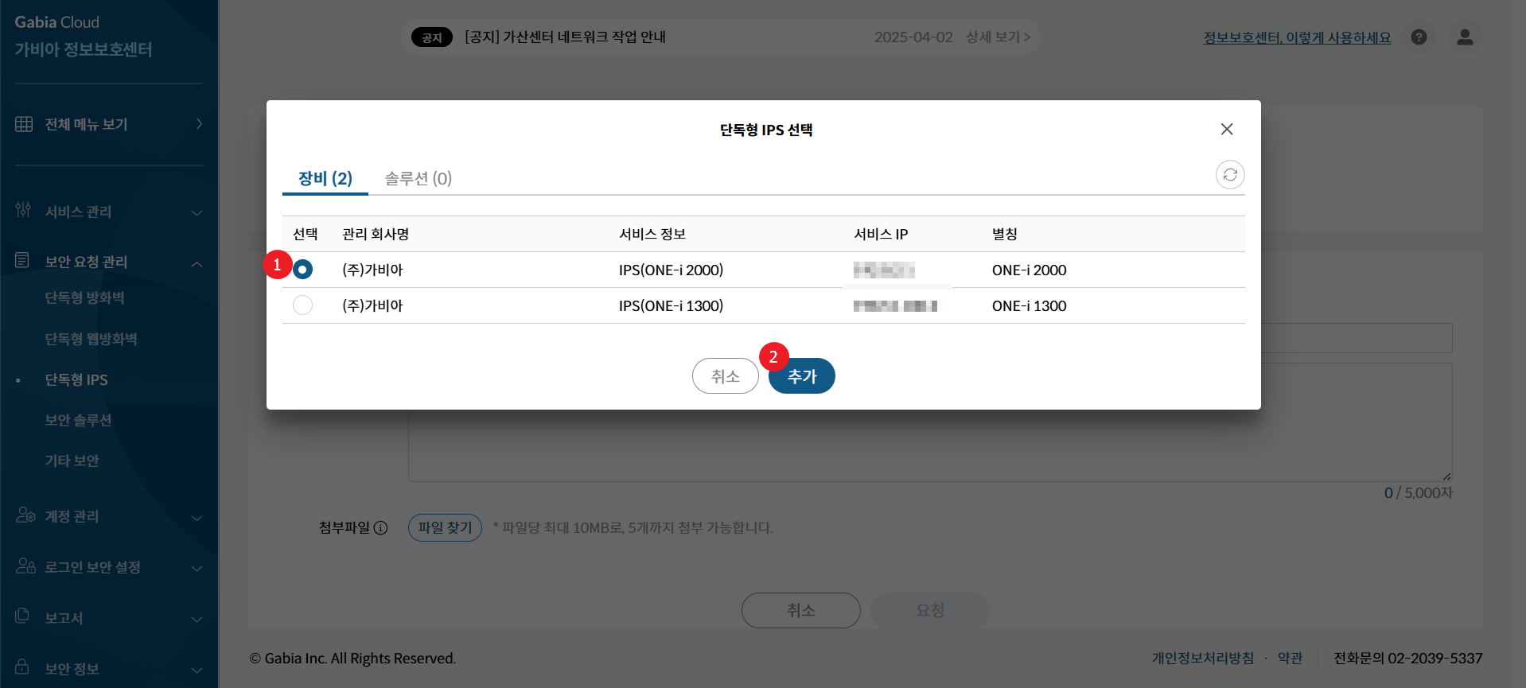Open 정보보호센터, 이렇게 사용하세요 link
The image size is (1526, 688).
1297,37
